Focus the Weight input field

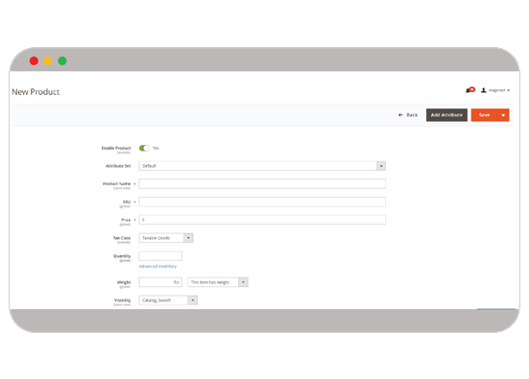tap(160, 282)
